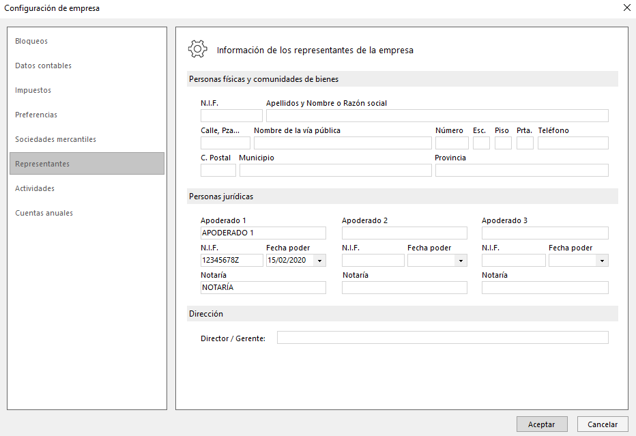636x436 pixels.
Task: Click the Apoderado 3 N.I.F. field
Action: coord(513,260)
